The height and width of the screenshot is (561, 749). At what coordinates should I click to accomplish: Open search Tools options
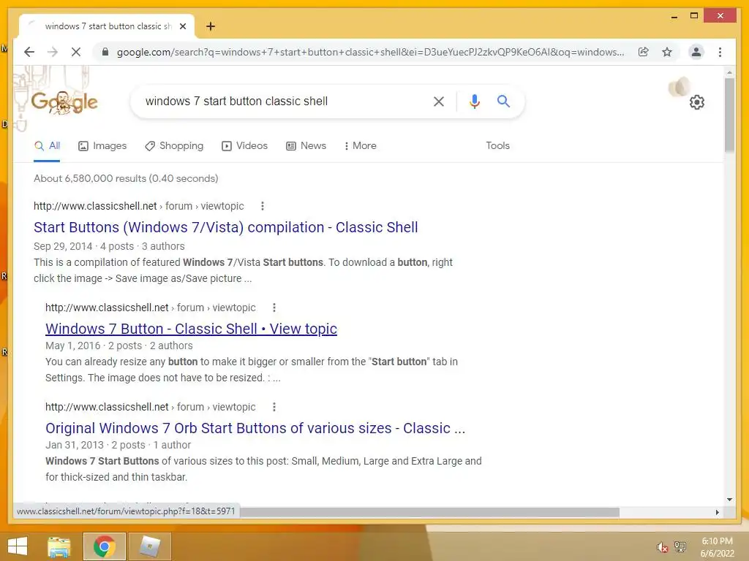coord(497,146)
